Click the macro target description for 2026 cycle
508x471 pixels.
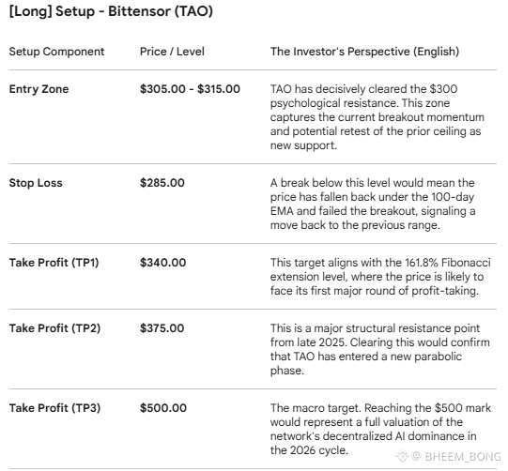click(380, 429)
